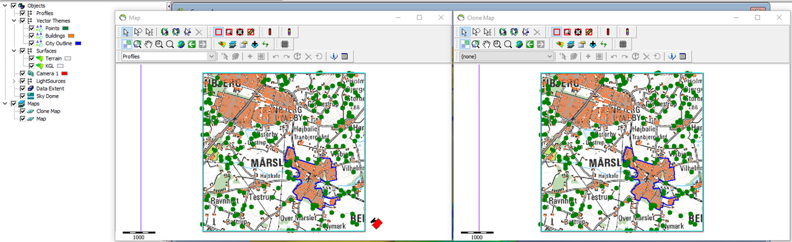This screenshot has width=792, height=242.
Task: Select the arrow pointer tool in Clone Map window
Action: 464,32
